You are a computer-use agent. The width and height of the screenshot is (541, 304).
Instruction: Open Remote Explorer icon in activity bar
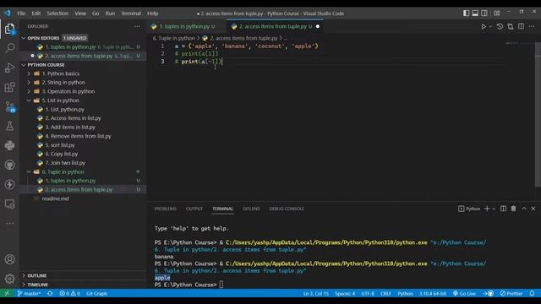9,204
